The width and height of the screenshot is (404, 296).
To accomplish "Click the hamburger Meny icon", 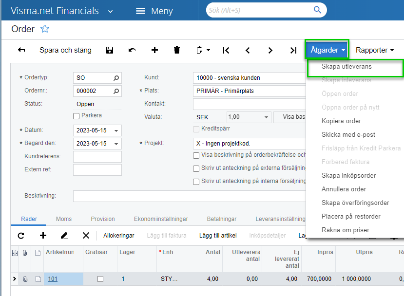I will point(141,11).
